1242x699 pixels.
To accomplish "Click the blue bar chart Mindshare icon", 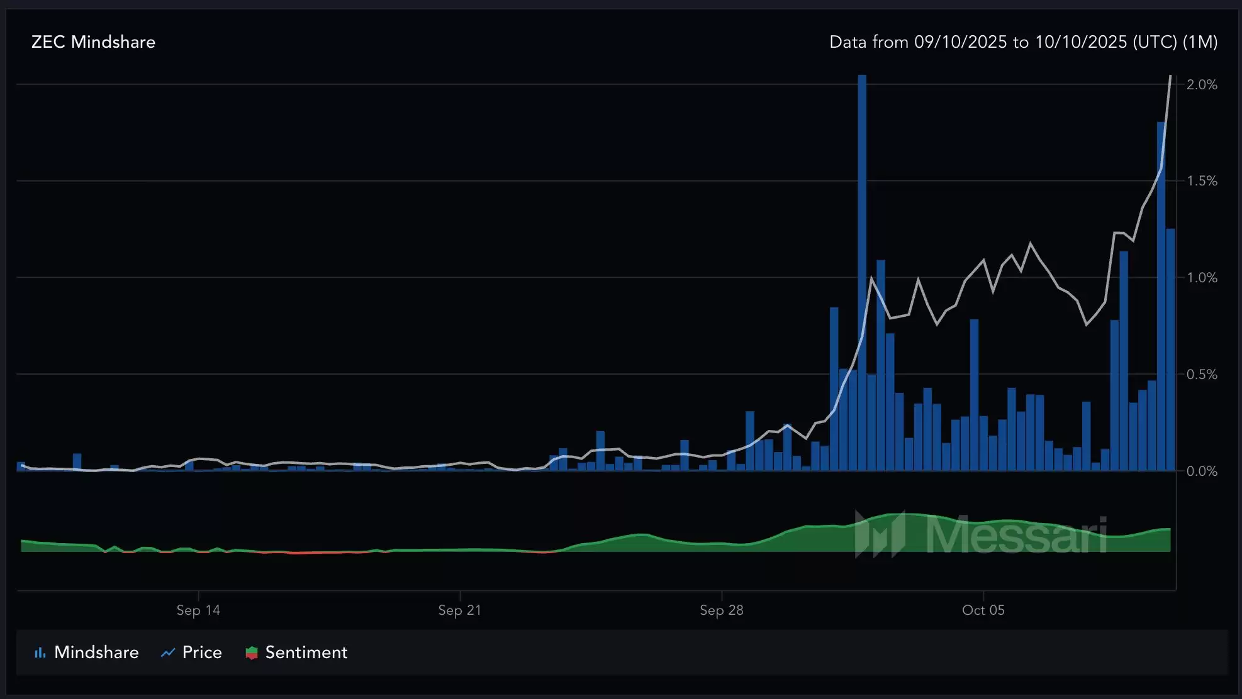I will pyautogui.click(x=40, y=652).
